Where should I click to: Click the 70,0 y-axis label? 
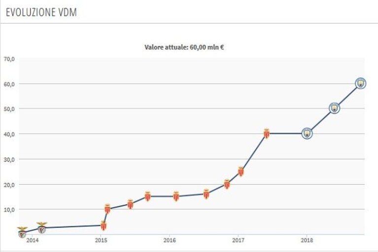[9, 59]
